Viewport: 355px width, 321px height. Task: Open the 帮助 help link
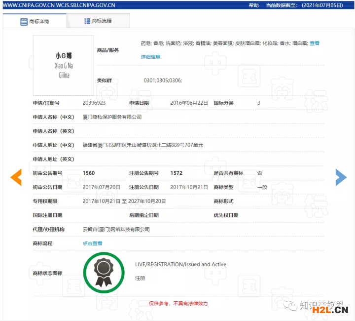pyautogui.click(x=253, y=5)
